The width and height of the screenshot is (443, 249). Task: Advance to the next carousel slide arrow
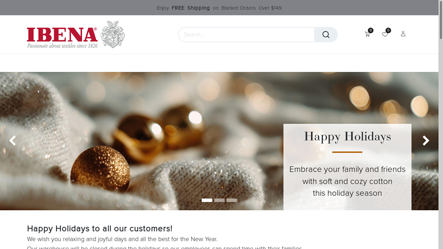coord(426,141)
